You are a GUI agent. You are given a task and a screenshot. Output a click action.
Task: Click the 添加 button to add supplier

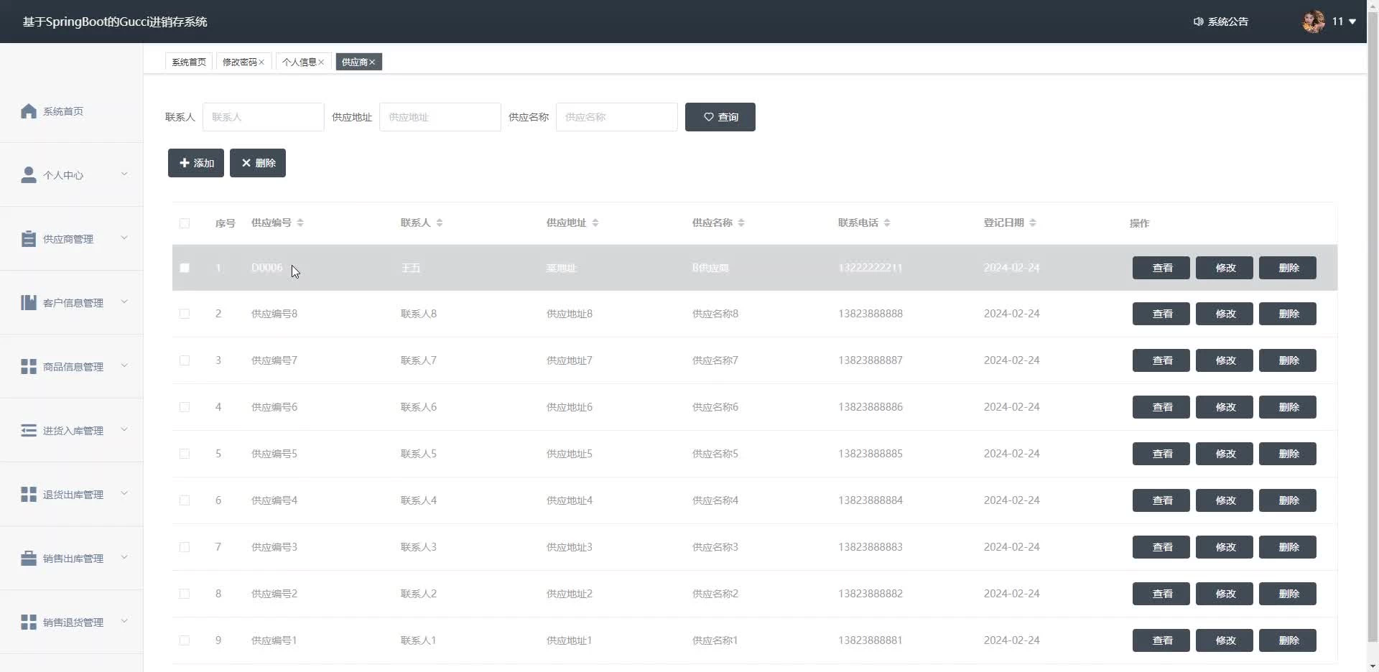pos(196,163)
